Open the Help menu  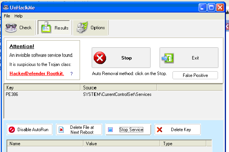click(19, 16)
